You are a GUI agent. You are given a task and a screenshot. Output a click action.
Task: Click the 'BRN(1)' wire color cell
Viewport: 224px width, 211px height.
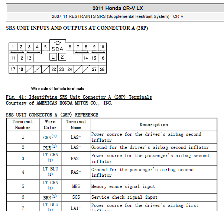click(50, 197)
